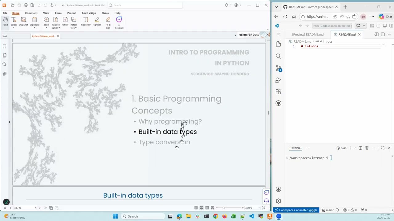The image size is (394, 221).
Task: Click the Foxit Search box
Action: pos(145,5)
